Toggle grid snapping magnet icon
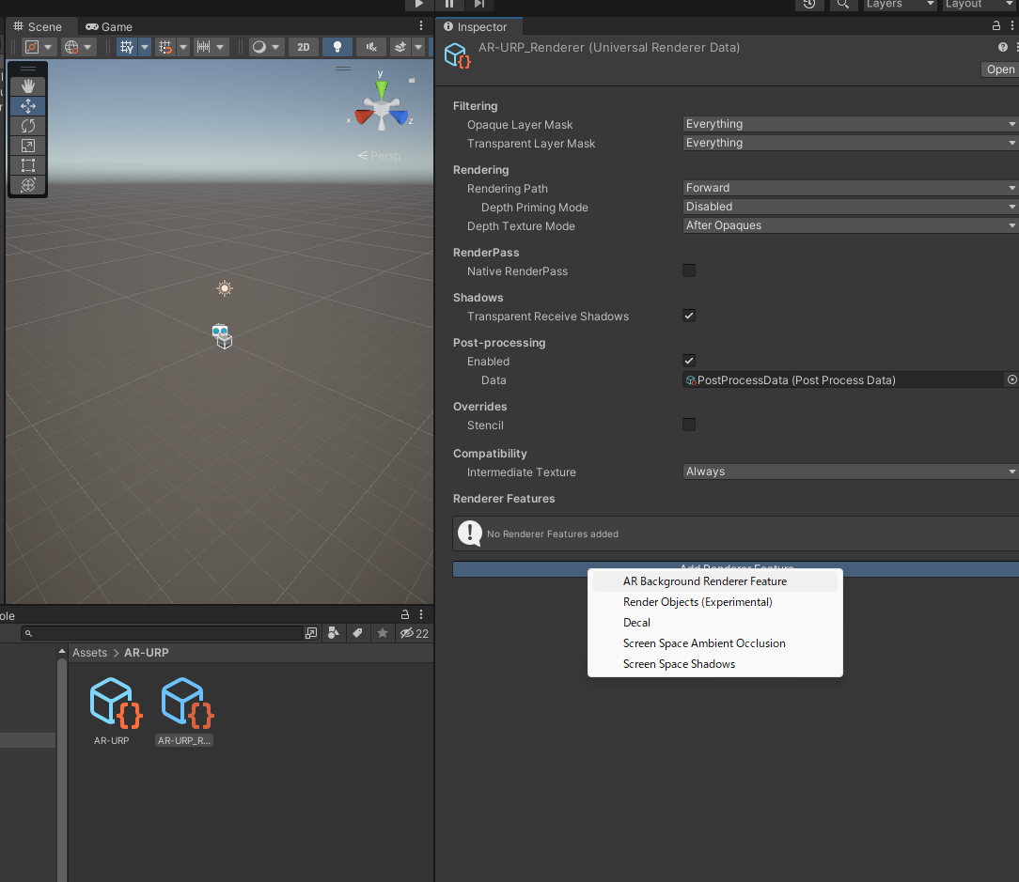Image resolution: width=1019 pixels, height=882 pixels. pos(165,47)
